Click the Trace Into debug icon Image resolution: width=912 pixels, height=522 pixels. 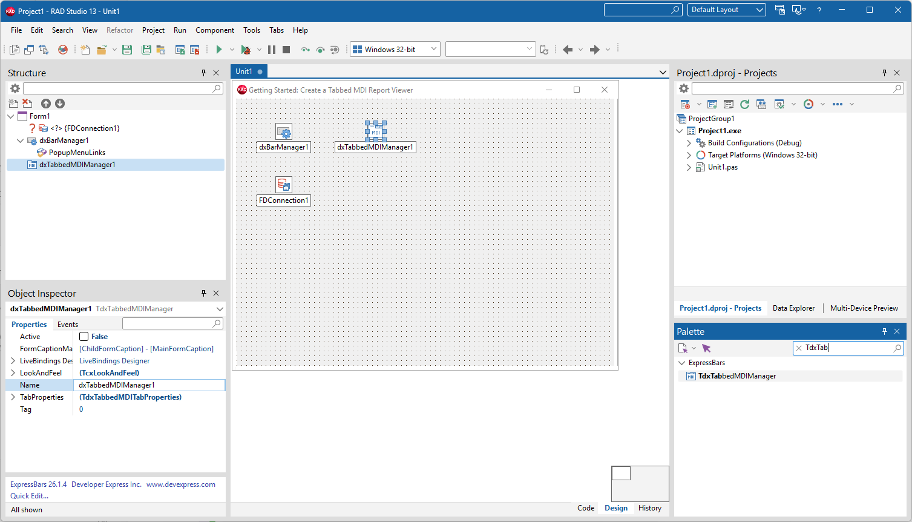(306, 50)
